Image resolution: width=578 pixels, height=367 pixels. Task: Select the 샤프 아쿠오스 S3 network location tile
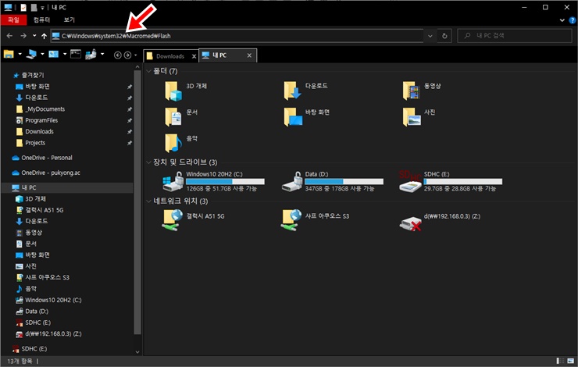pyautogui.click(x=315, y=220)
